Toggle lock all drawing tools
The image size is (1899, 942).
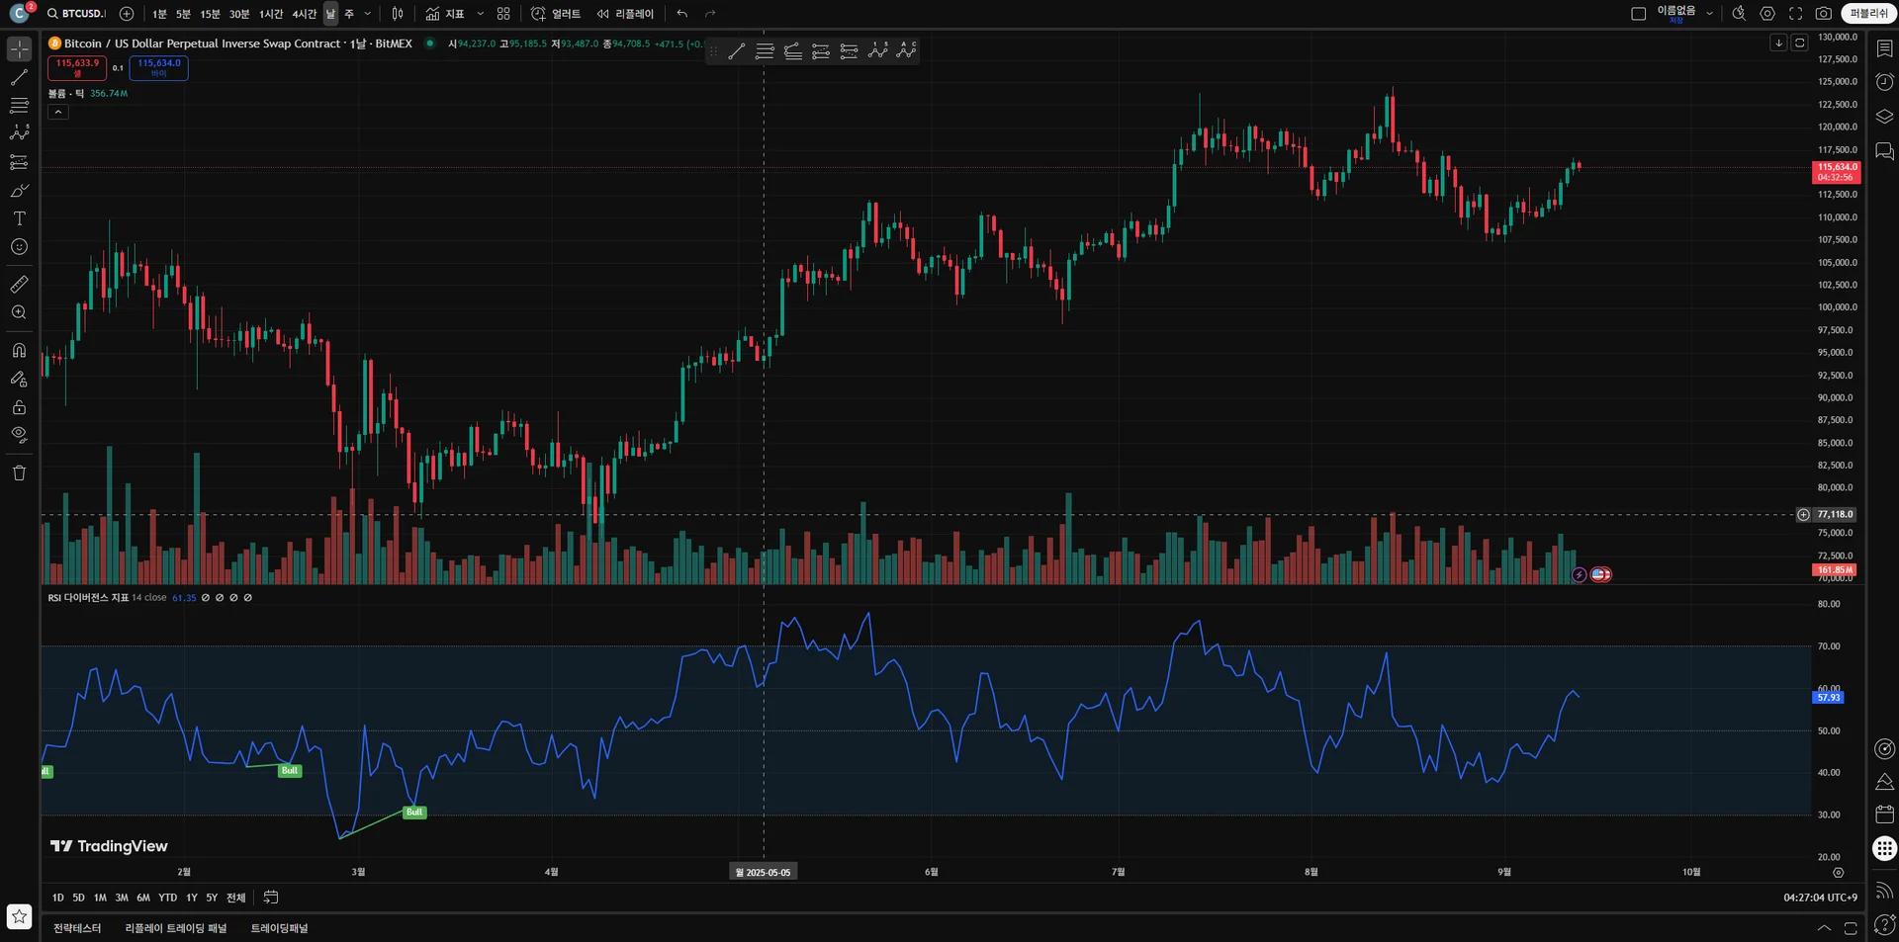19,407
